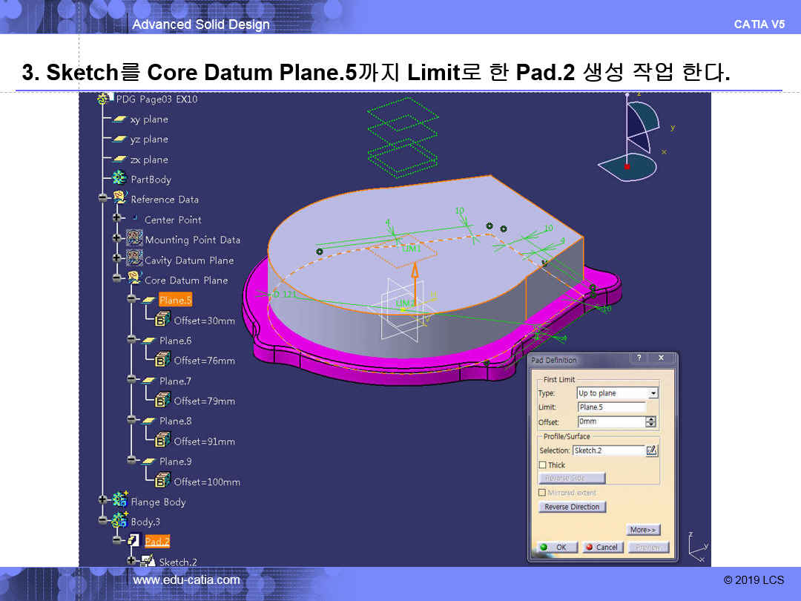Click the Mounting Point Data geometrical set icon
The image size is (801, 601).
[x=134, y=239]
